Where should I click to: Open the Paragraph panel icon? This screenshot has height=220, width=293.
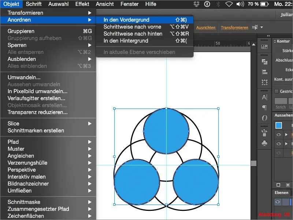264,107
